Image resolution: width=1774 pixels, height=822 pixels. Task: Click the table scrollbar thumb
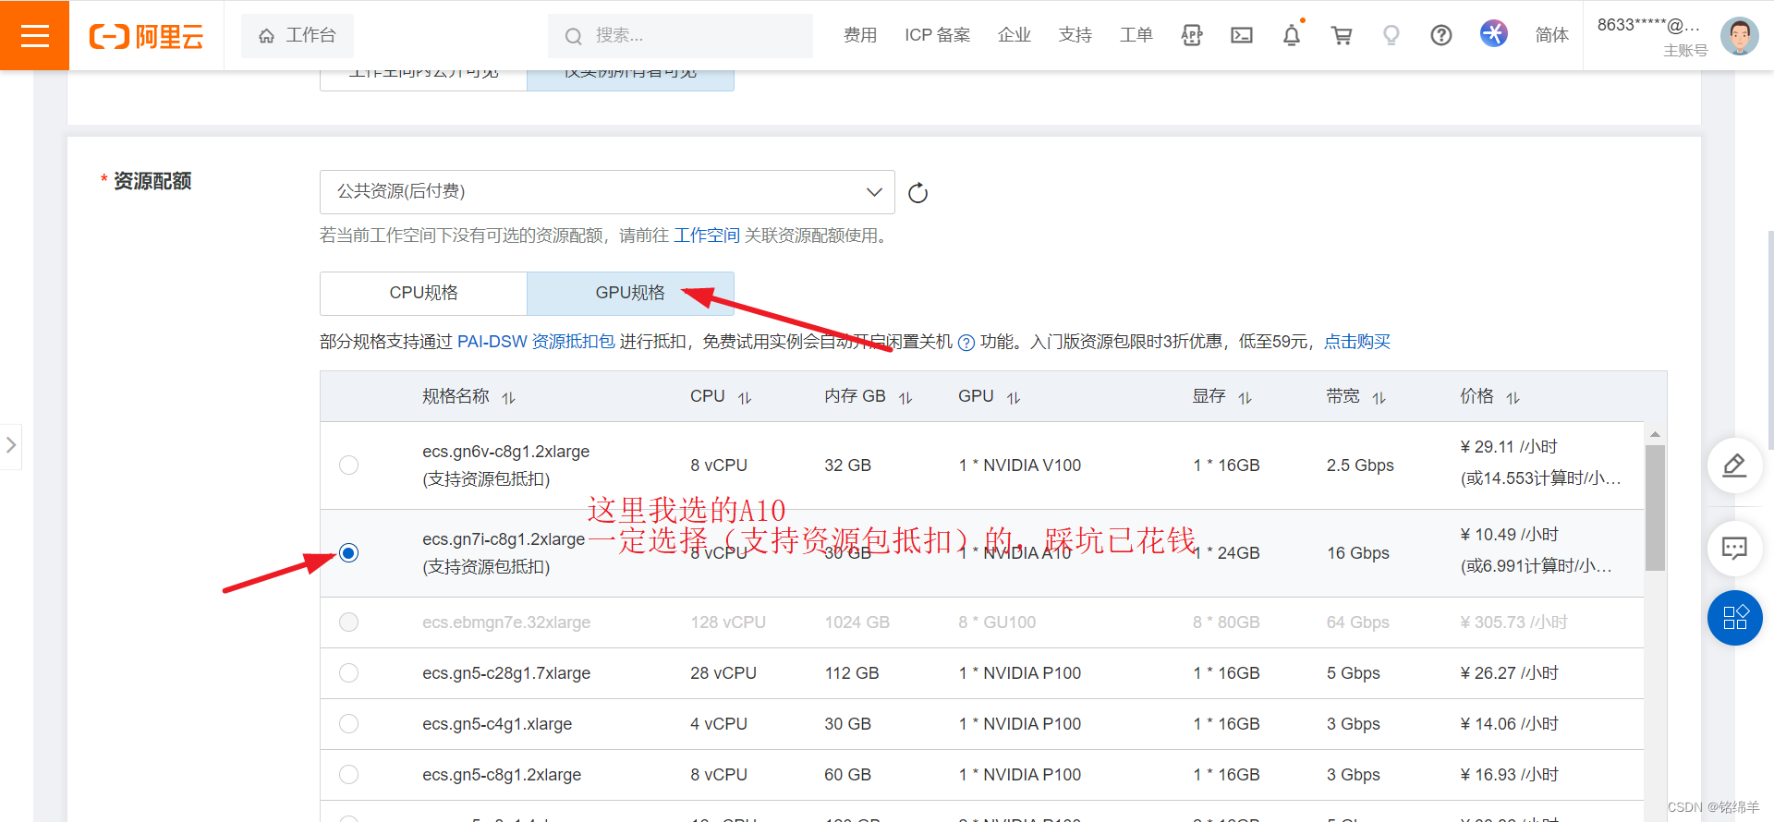[x=1655, y=508]
